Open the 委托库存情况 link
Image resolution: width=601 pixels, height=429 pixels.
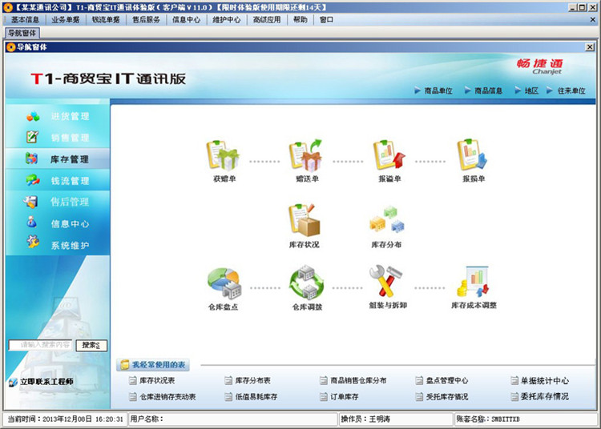coord(545,396)
